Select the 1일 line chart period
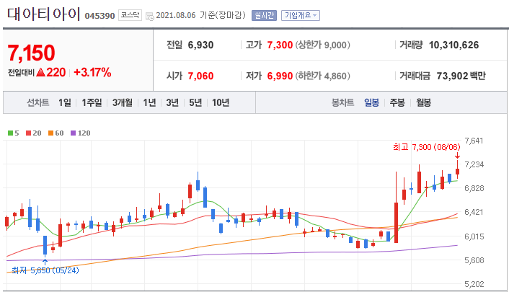 click(65, 102)
